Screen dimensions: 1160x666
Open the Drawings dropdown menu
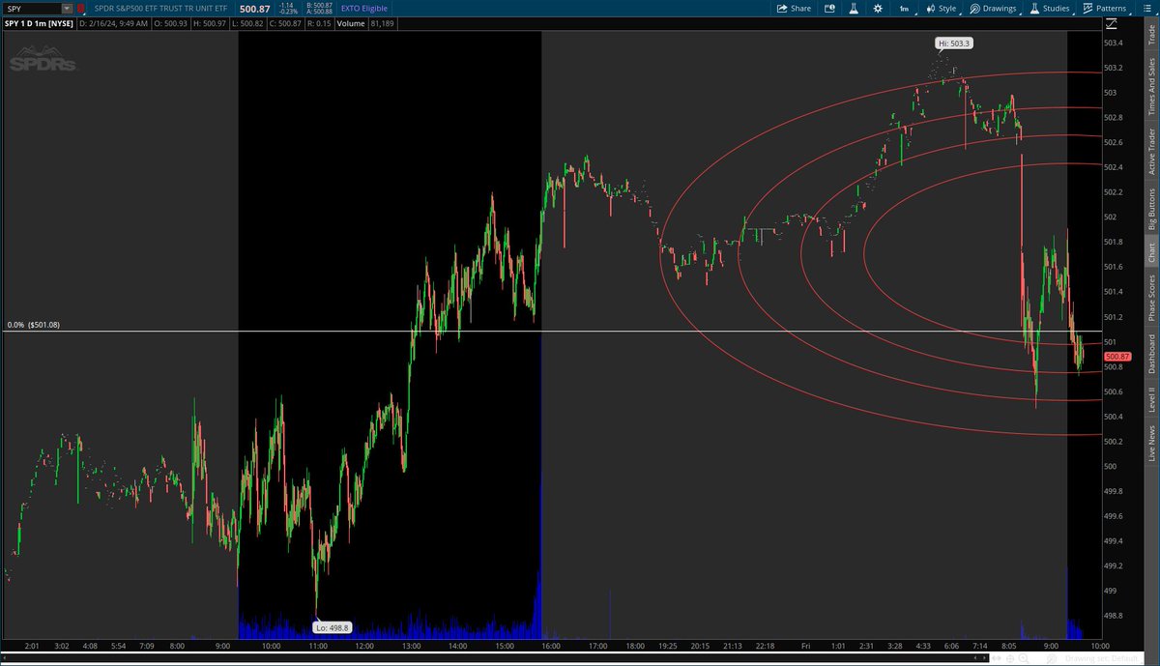[994, 8]
